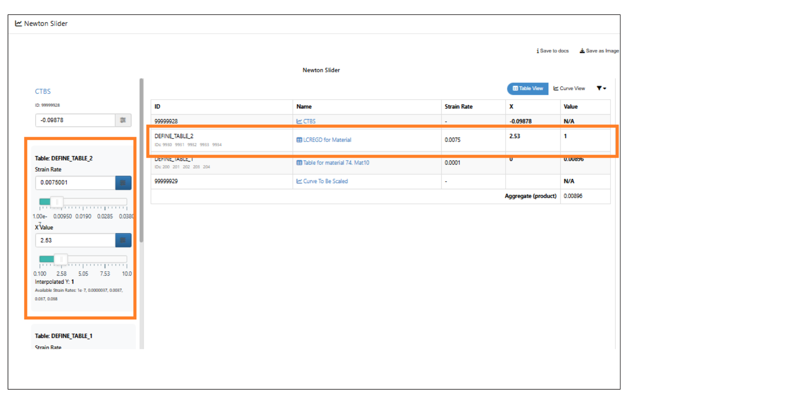Click the CTBS input field showing -0.09878
This screenshot has height=393, width=794.
(75, 120)
